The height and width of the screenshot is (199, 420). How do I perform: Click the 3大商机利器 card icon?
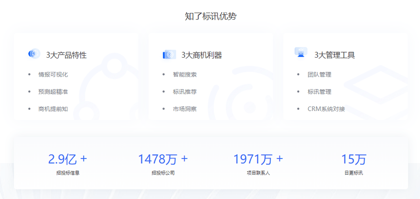coord(169,55)
